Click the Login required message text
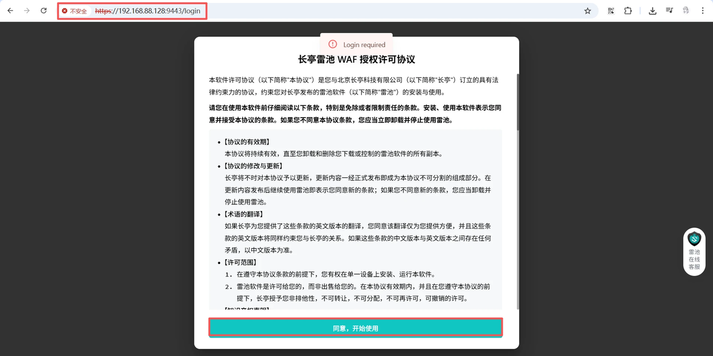Image resolution: width=713 pixels, height=356 pixels. coord(364,44)
